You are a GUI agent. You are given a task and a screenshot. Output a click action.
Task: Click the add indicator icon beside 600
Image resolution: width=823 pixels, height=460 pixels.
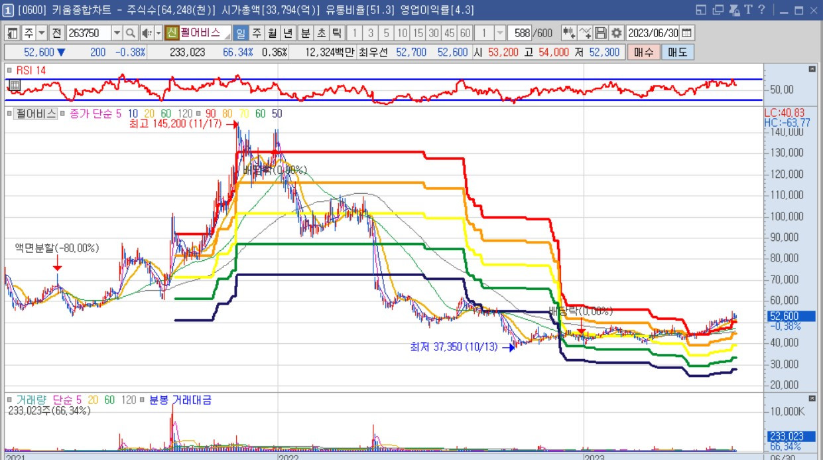[x=568, y=33]
